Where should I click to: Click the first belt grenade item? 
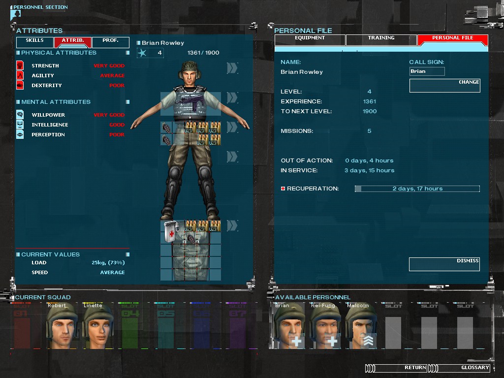coord(166,127)
